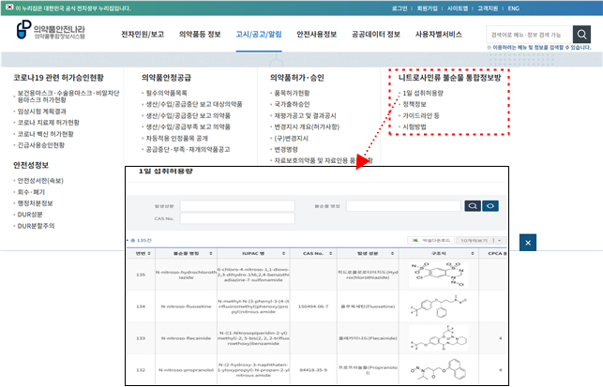The image size is (603, 387).
Task: Click the 불순물 명칭 input field
Action: coord(403,206)
